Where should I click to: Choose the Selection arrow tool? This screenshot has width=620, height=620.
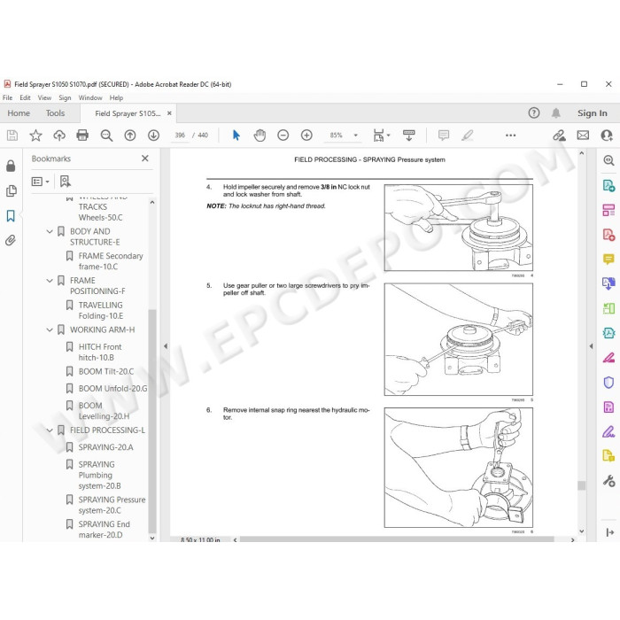(x=236, y=136)
